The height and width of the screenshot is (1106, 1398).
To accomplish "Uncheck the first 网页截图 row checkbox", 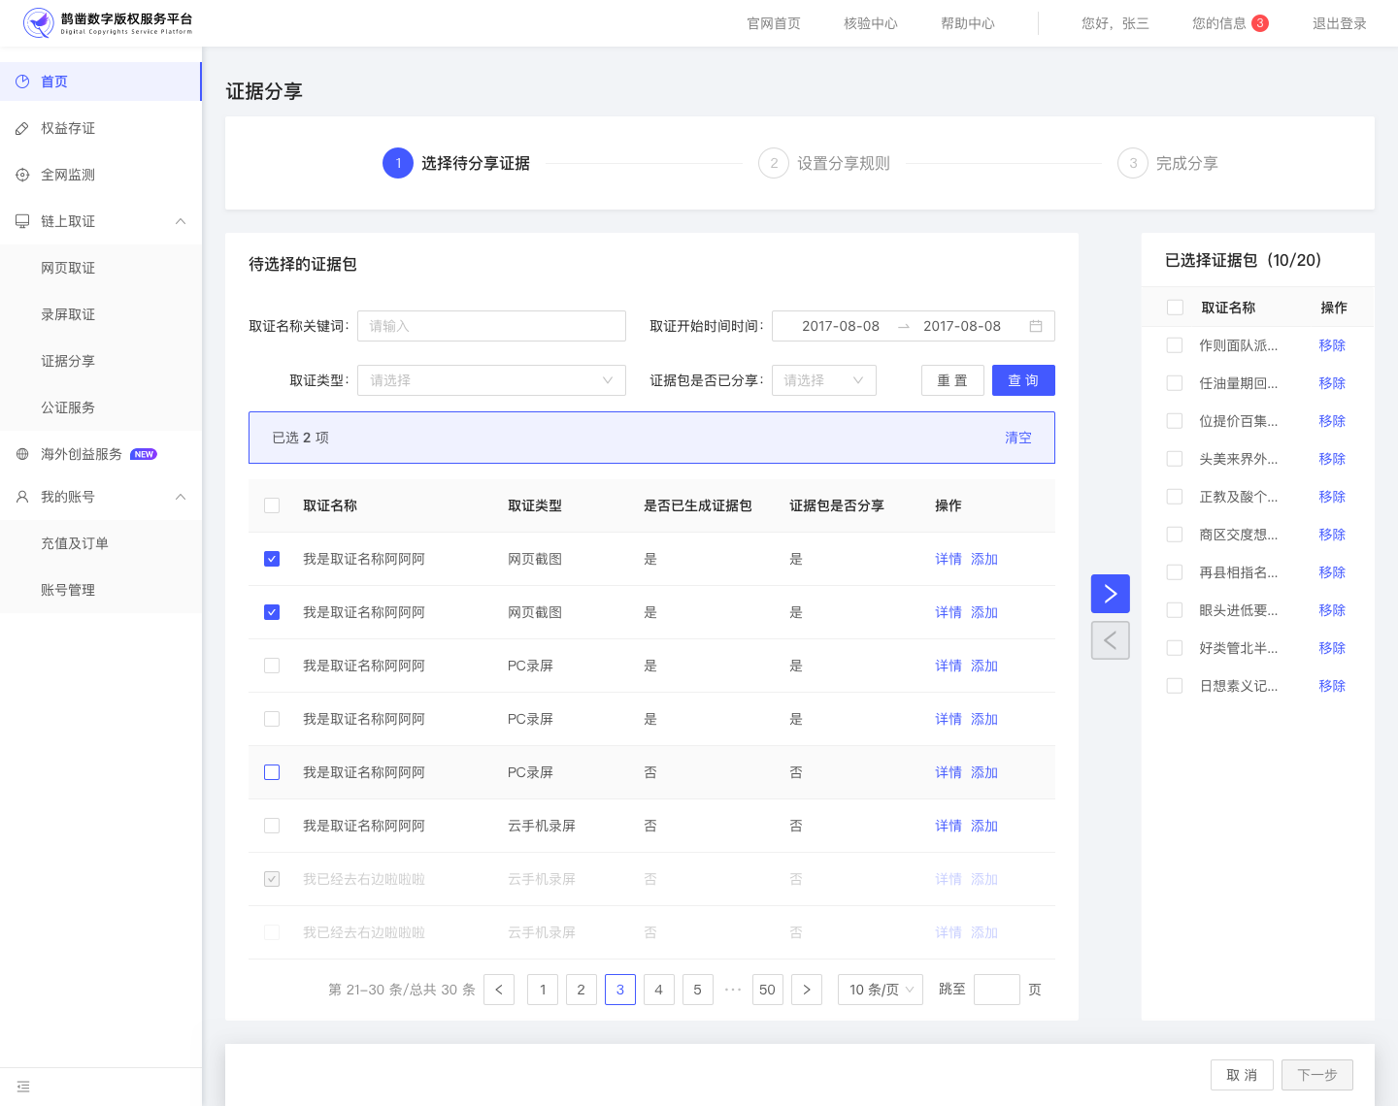I will [272, 559].
